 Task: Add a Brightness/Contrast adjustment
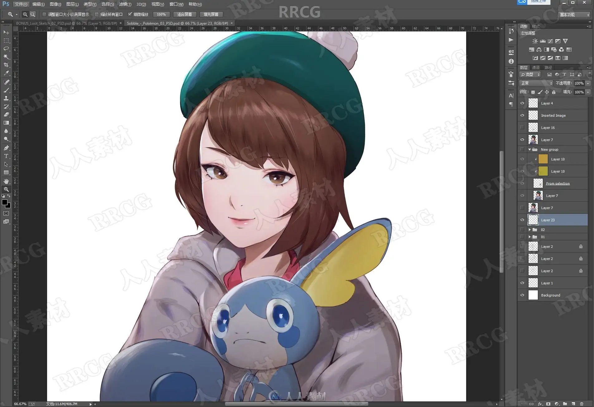535,41
